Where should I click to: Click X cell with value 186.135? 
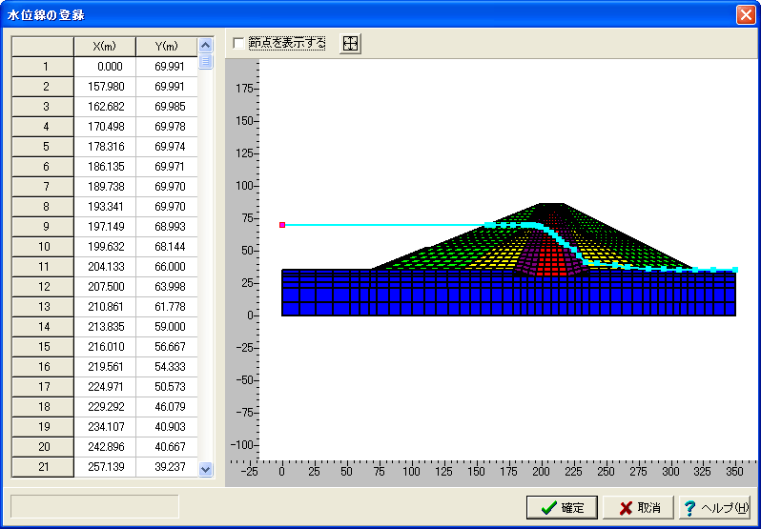[105, 166]
